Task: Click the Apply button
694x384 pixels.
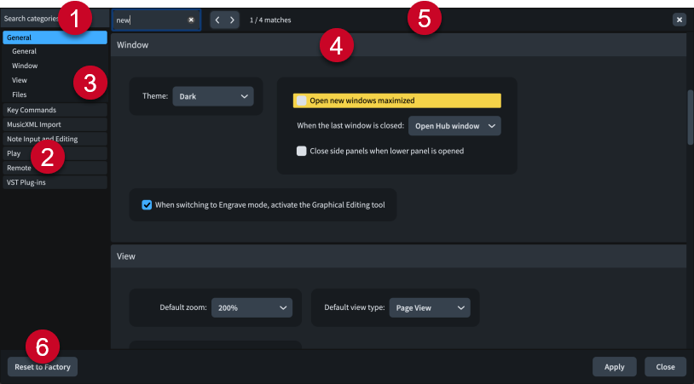Action: pyautogui.click(x=614, y=367)
